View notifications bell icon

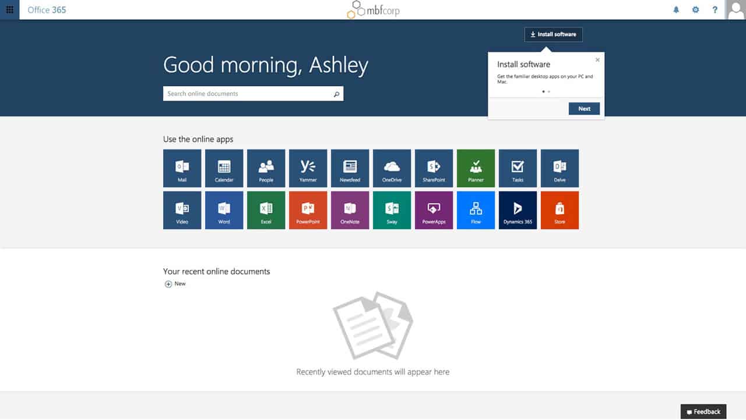tap(676, 10)
